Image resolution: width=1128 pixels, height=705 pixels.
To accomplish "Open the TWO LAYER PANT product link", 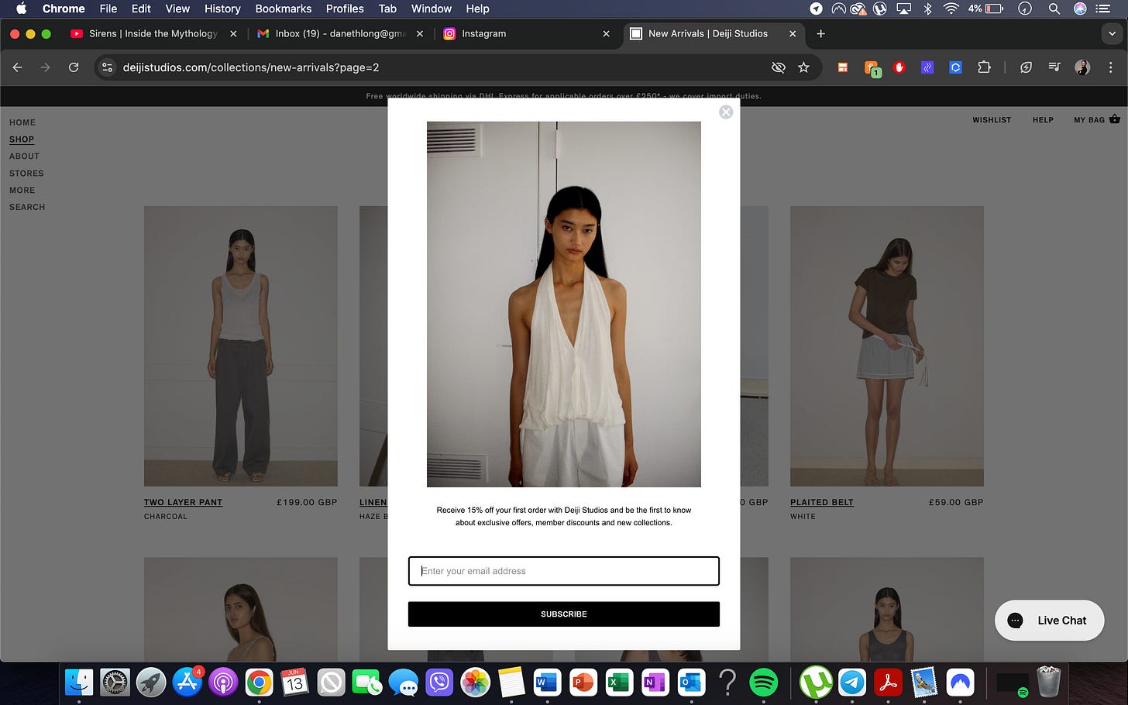I will point(183,503).
